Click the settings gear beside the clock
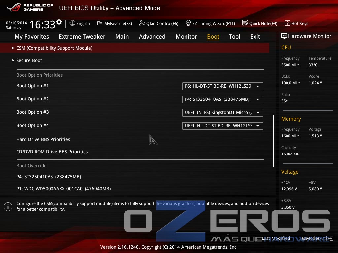This screenshot has height=253, width=338. point(59,22)
